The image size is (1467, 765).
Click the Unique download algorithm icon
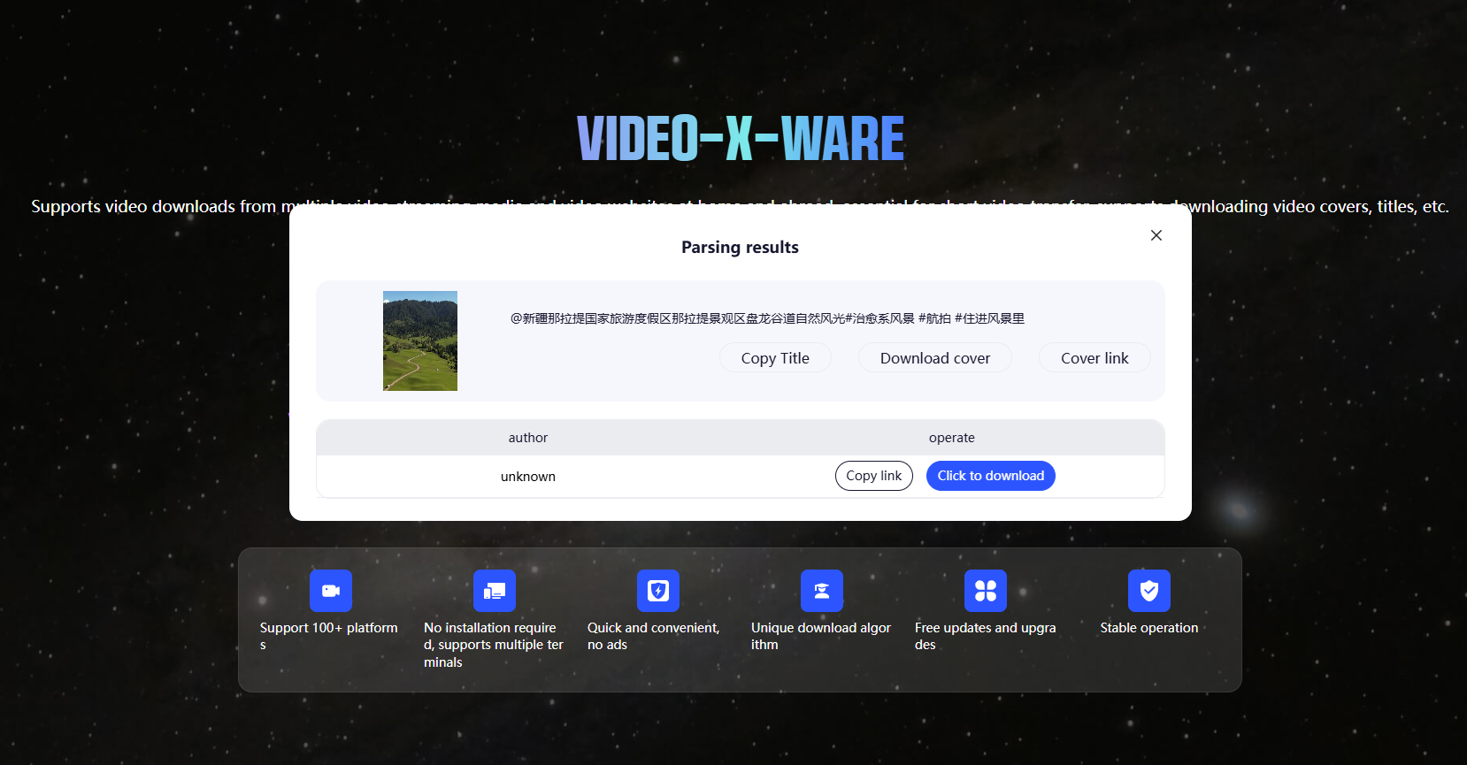click(822, 591)
